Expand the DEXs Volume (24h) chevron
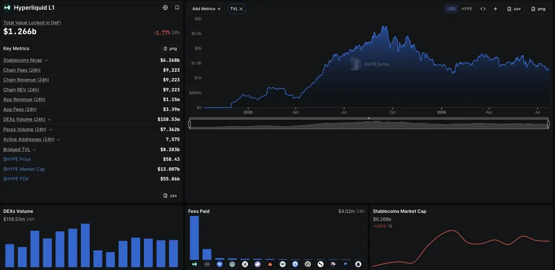The image size is (555, 270). coord(49,120)
